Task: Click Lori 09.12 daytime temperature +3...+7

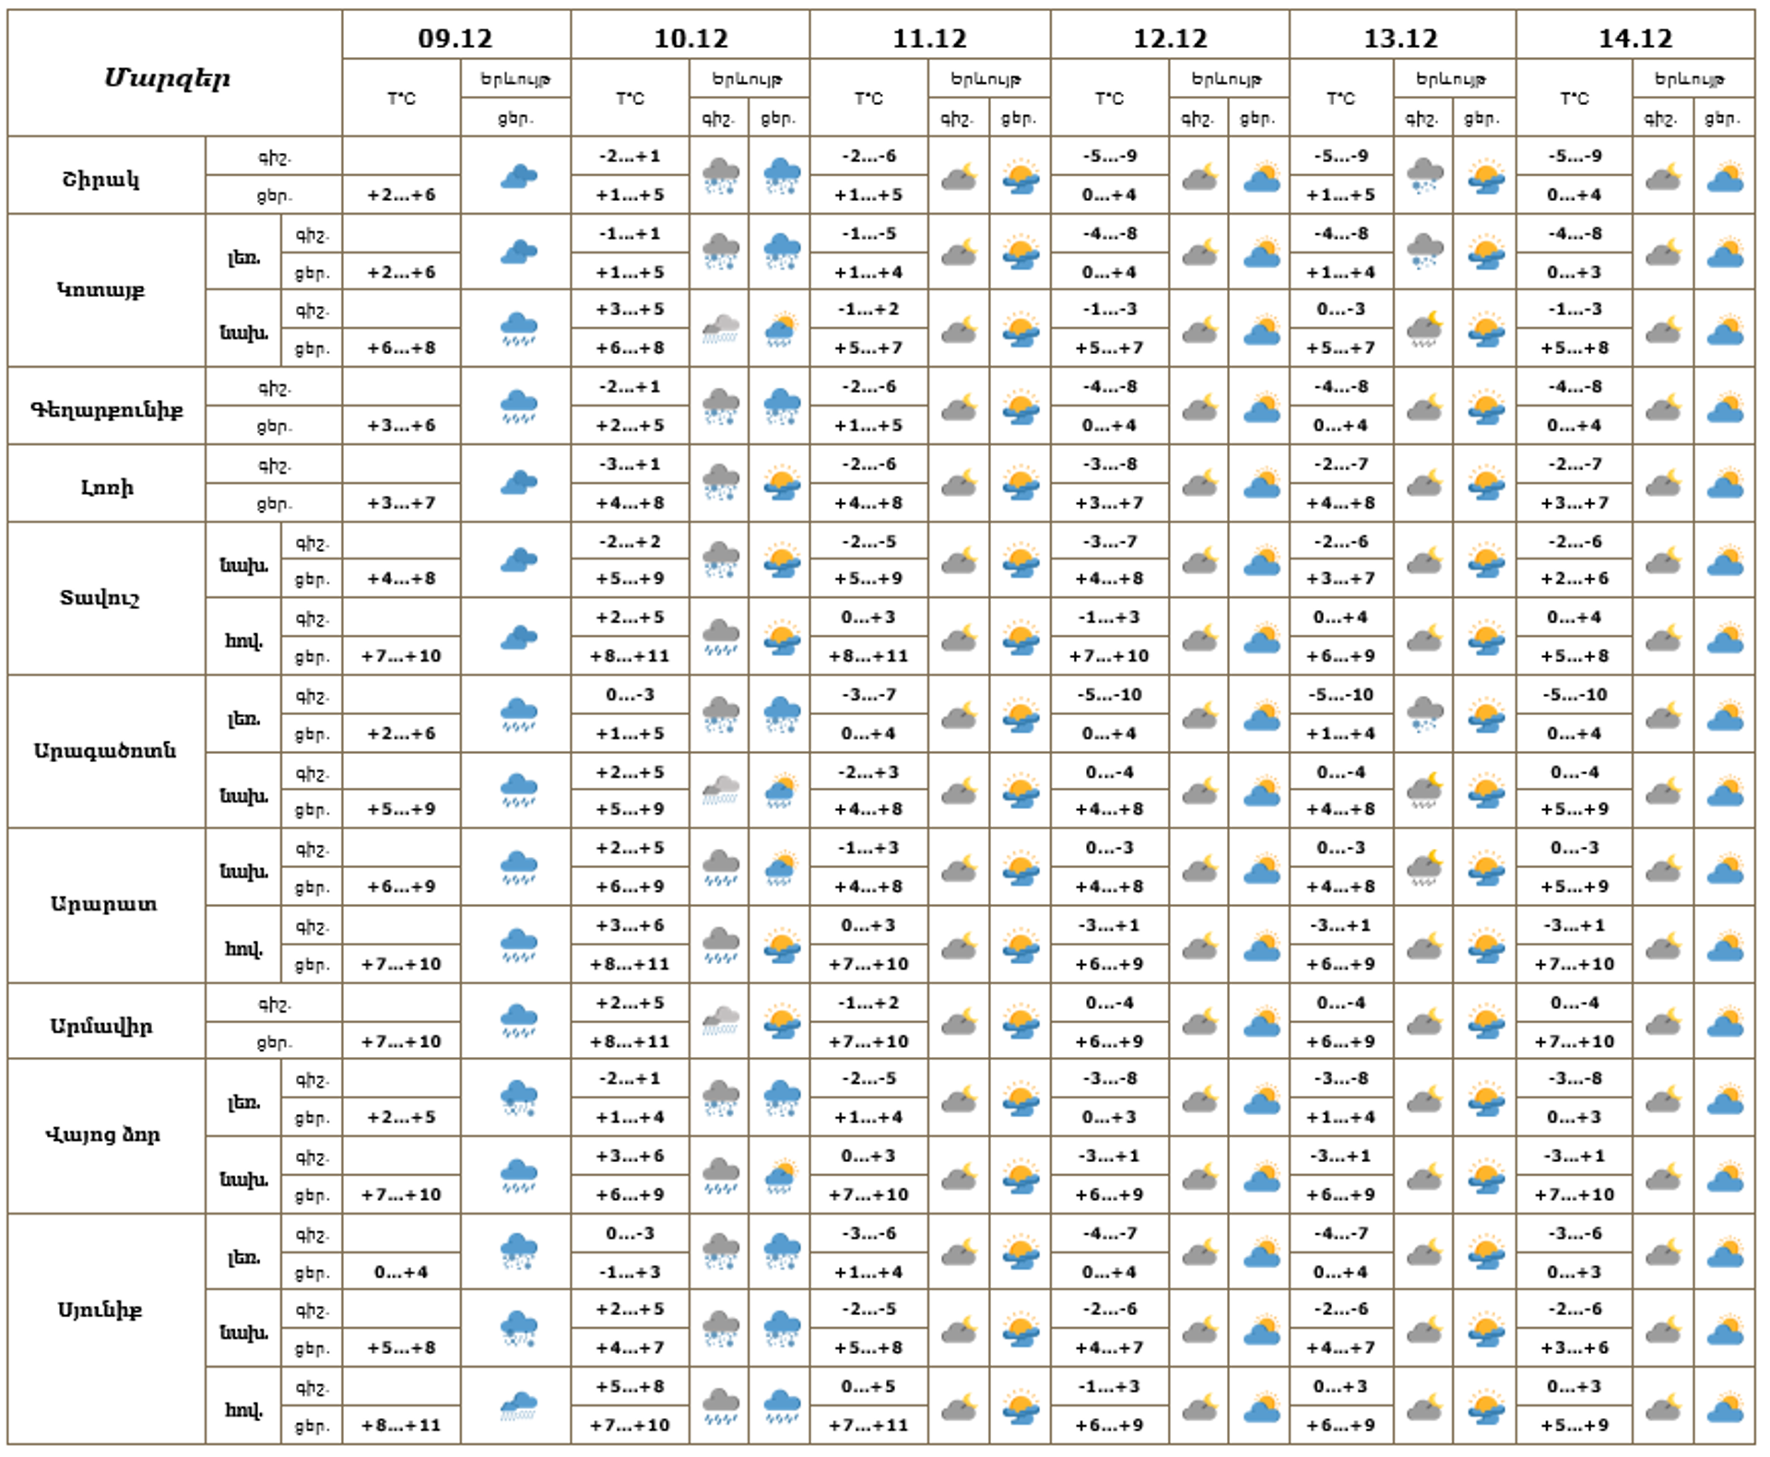Action: 401,503
